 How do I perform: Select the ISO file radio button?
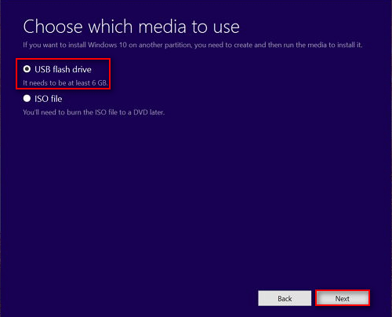27,99
